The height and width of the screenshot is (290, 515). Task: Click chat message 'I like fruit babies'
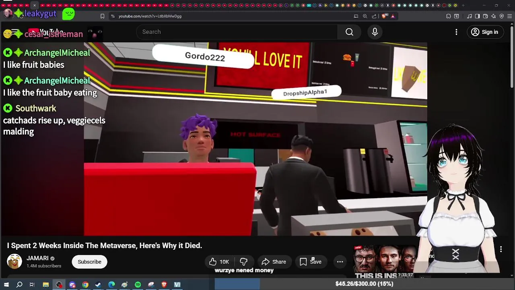(x=34, y=65)
